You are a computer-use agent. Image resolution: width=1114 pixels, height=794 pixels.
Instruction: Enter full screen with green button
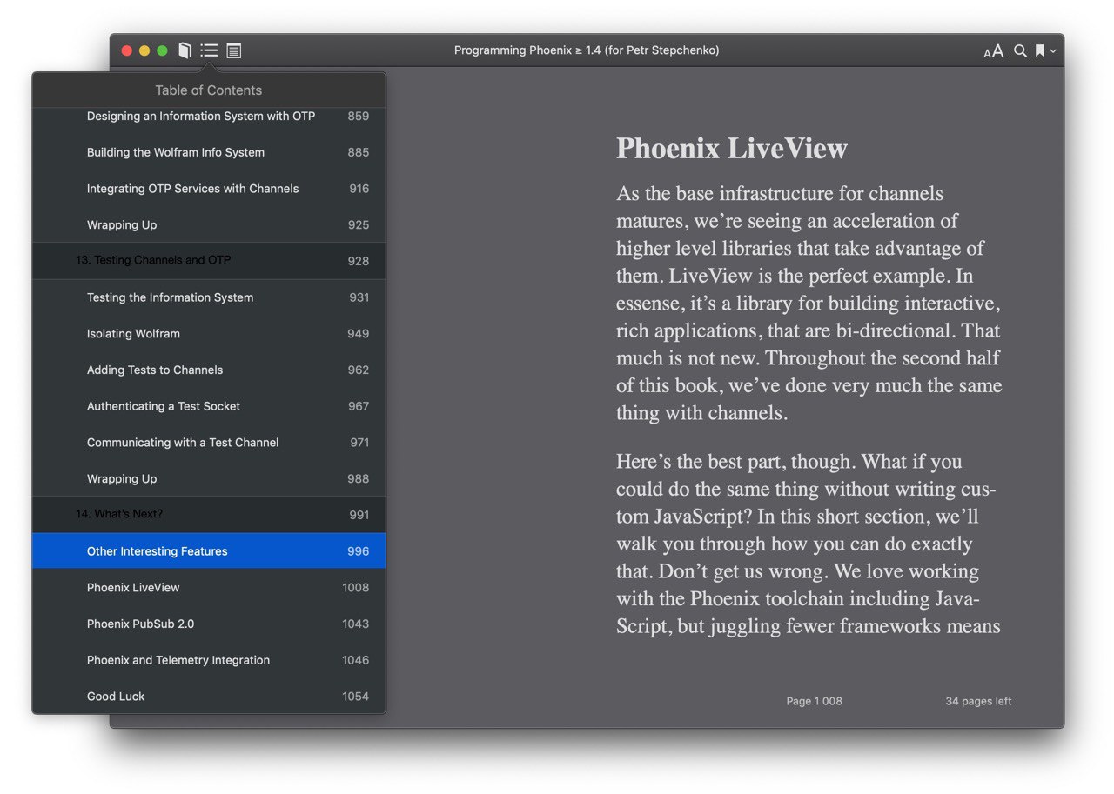[162, 51]
